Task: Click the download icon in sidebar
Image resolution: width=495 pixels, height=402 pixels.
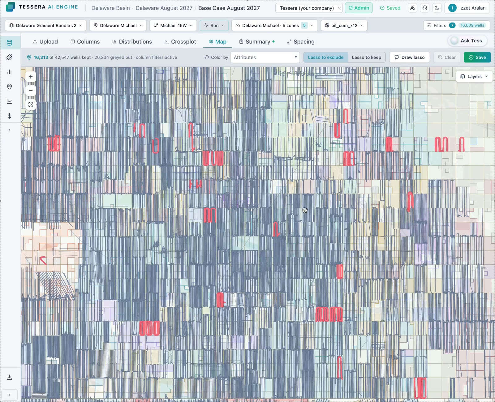Action: tap(10, 377)
